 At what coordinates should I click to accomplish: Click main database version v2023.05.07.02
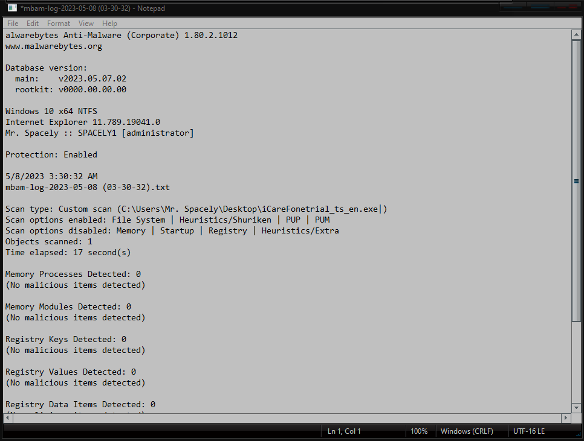pyautogui.click(x=92, y=79)
